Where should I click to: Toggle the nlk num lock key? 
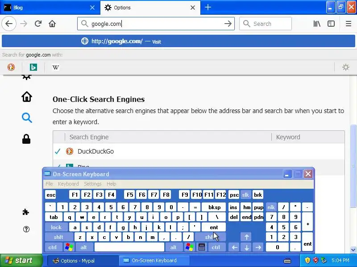[x=271, y=207]
